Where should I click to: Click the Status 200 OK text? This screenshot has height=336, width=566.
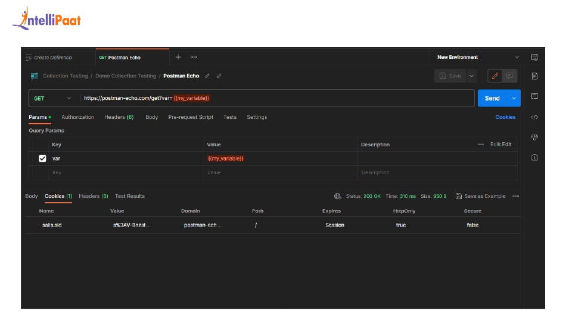[x=363, y=196]
